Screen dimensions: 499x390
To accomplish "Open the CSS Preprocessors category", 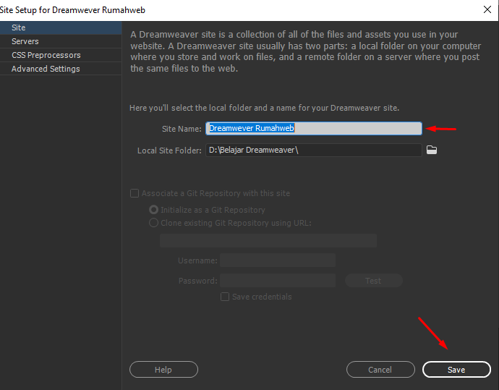I will pos(61,55).
